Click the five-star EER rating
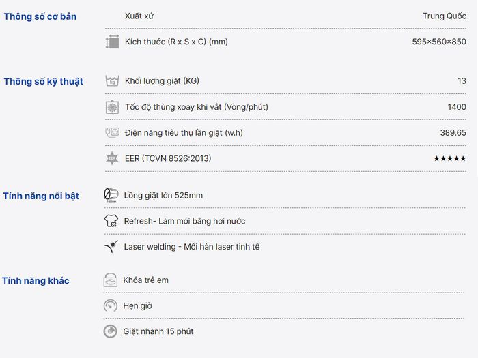 pyautogui.click(x=450, y=158)
